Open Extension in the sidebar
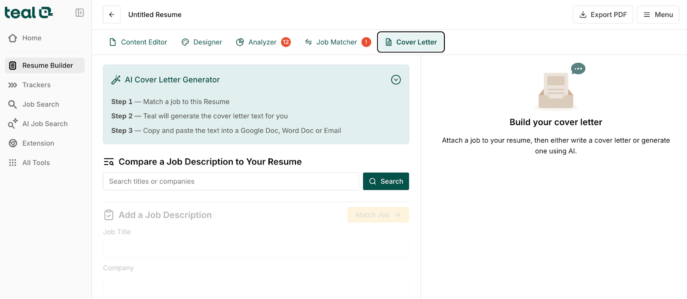Viewport: 687px width, 299px height. [45, 143]
